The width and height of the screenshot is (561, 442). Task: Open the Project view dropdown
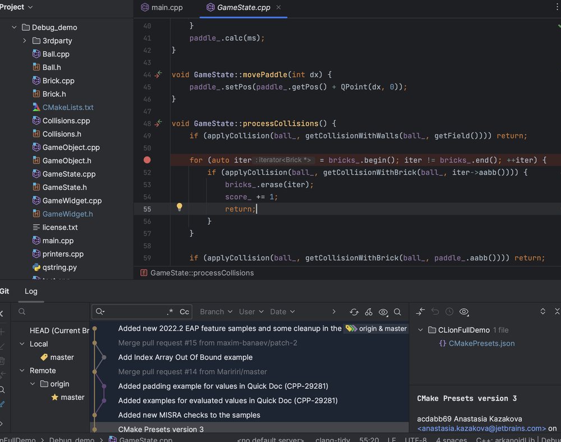coord(16,7)
